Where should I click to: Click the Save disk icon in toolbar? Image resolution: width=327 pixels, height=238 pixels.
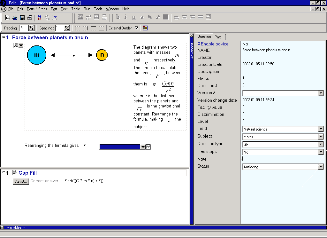click(22, 17)
